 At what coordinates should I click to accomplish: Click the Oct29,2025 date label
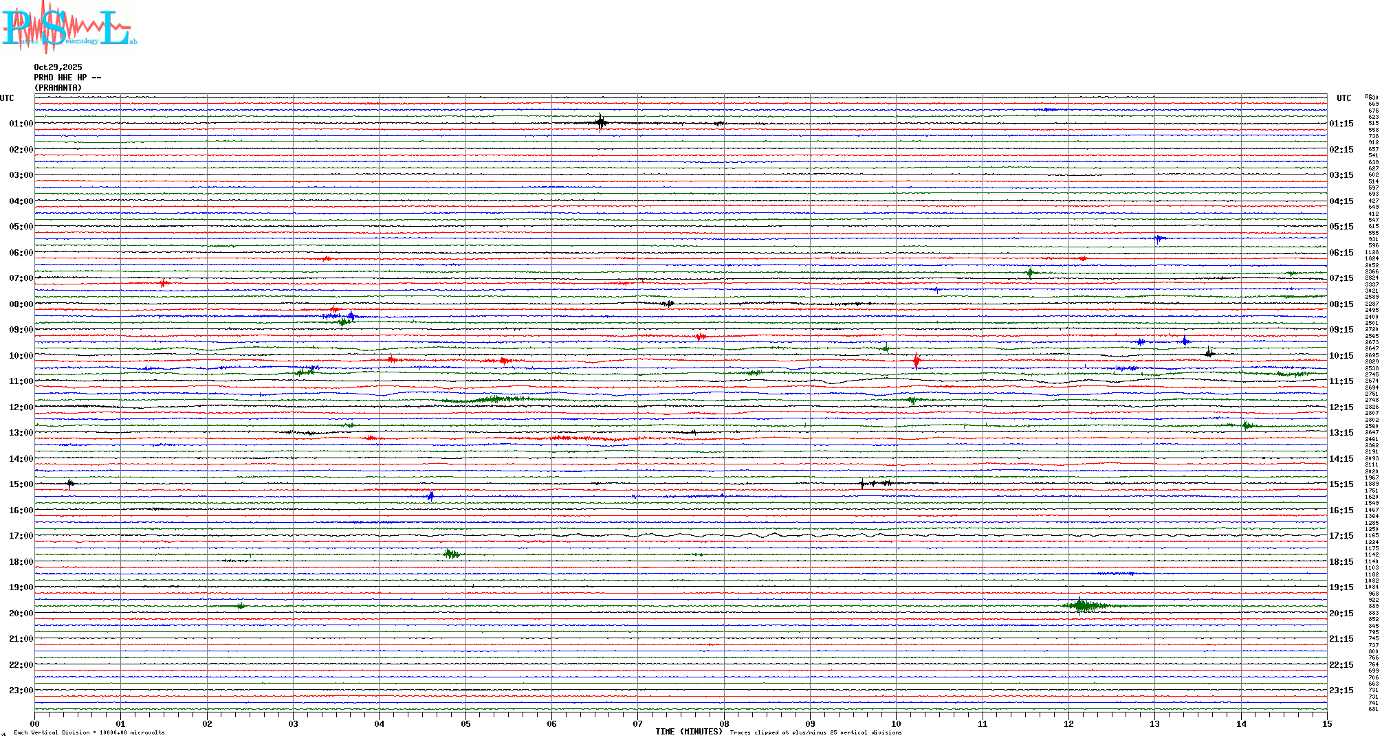[58, 67]
